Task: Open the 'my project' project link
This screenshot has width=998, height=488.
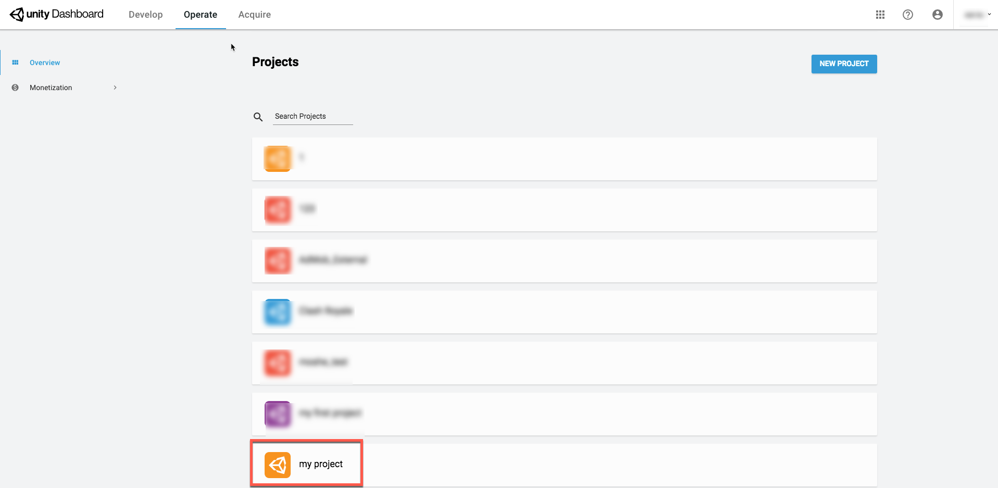Action: tap(321, 464)
